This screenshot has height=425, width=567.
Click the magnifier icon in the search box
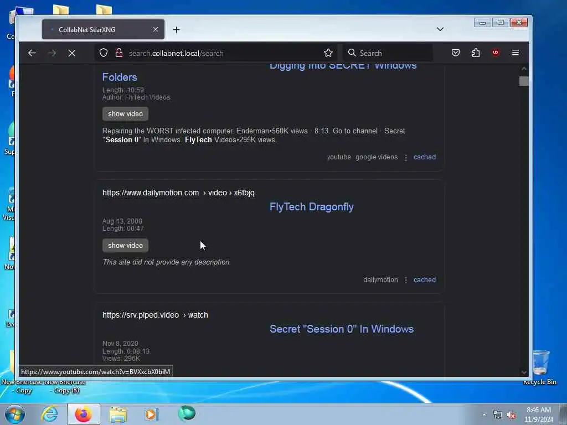tap(352, 53)
